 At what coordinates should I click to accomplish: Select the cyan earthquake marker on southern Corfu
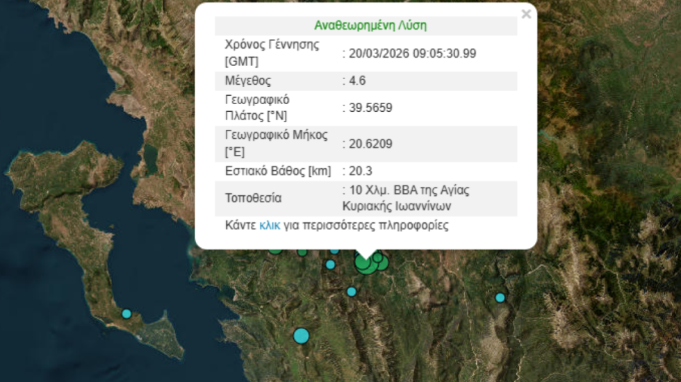point(126,313)
